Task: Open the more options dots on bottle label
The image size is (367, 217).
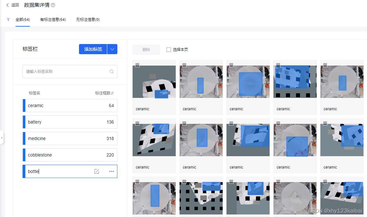Action: pyautogui.click(x=112, y=171)
